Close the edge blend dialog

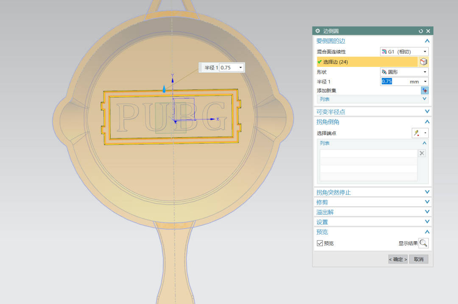pos(428,31)
